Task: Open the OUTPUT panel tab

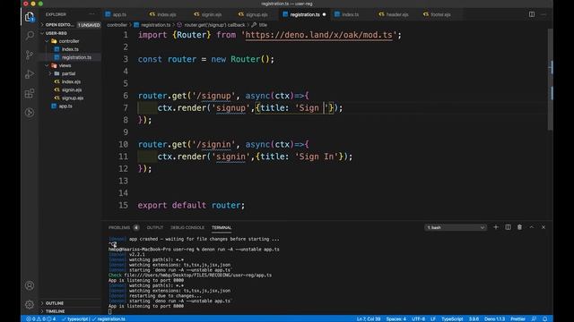Action: tap(155, 227)
